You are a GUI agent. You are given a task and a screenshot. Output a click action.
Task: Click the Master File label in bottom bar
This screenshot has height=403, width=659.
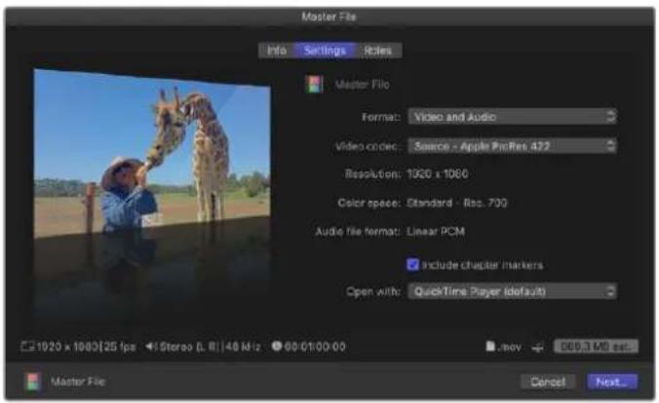[77, 382]
